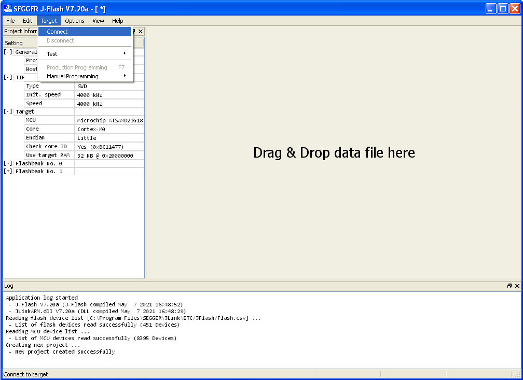Close the open Target menu
This screenshot has height=380, width=523.
[x=49, y=21]
